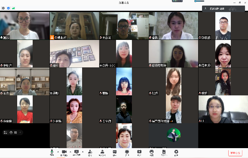The image size is (248, 158).
Task: Switch the grid layout in the floating bar
Action: click(6, 132)
